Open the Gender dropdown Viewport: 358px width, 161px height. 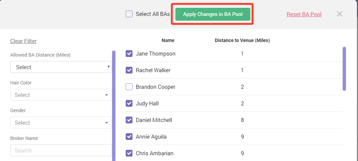click(x=61, y=123)
